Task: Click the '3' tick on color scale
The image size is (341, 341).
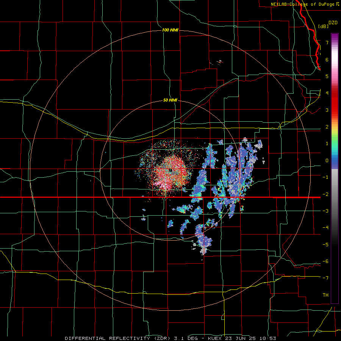Action: click(x=327, y=110)
